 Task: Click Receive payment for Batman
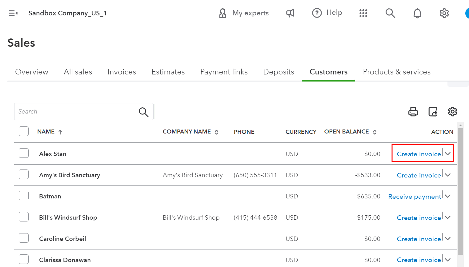point(415,196)
